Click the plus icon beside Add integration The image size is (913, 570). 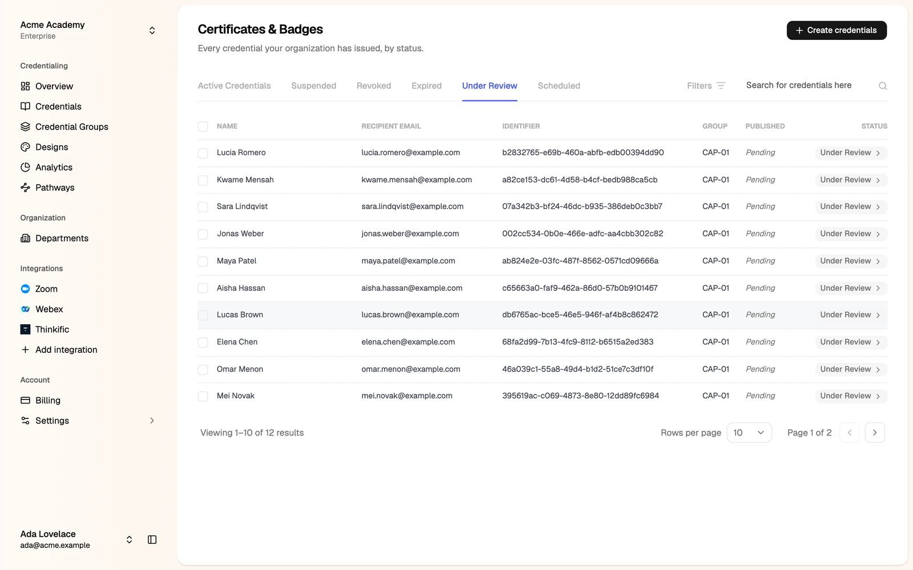[x=25, y=349]
